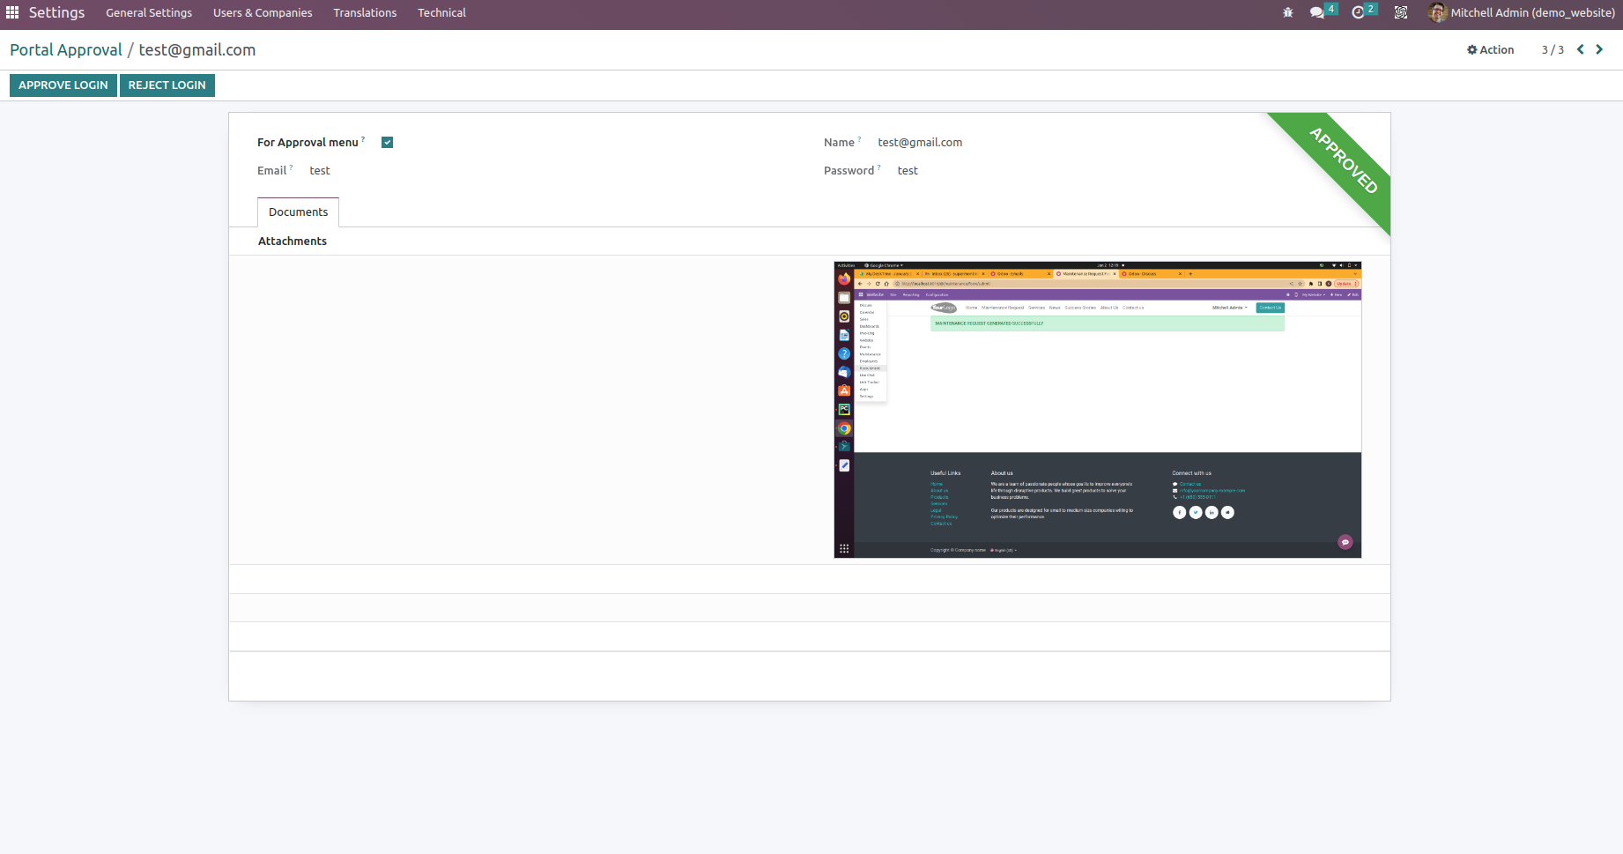Go to previous record arrow
The height and width of the screenshot is (854, 1623).
tap(1581, 49)
